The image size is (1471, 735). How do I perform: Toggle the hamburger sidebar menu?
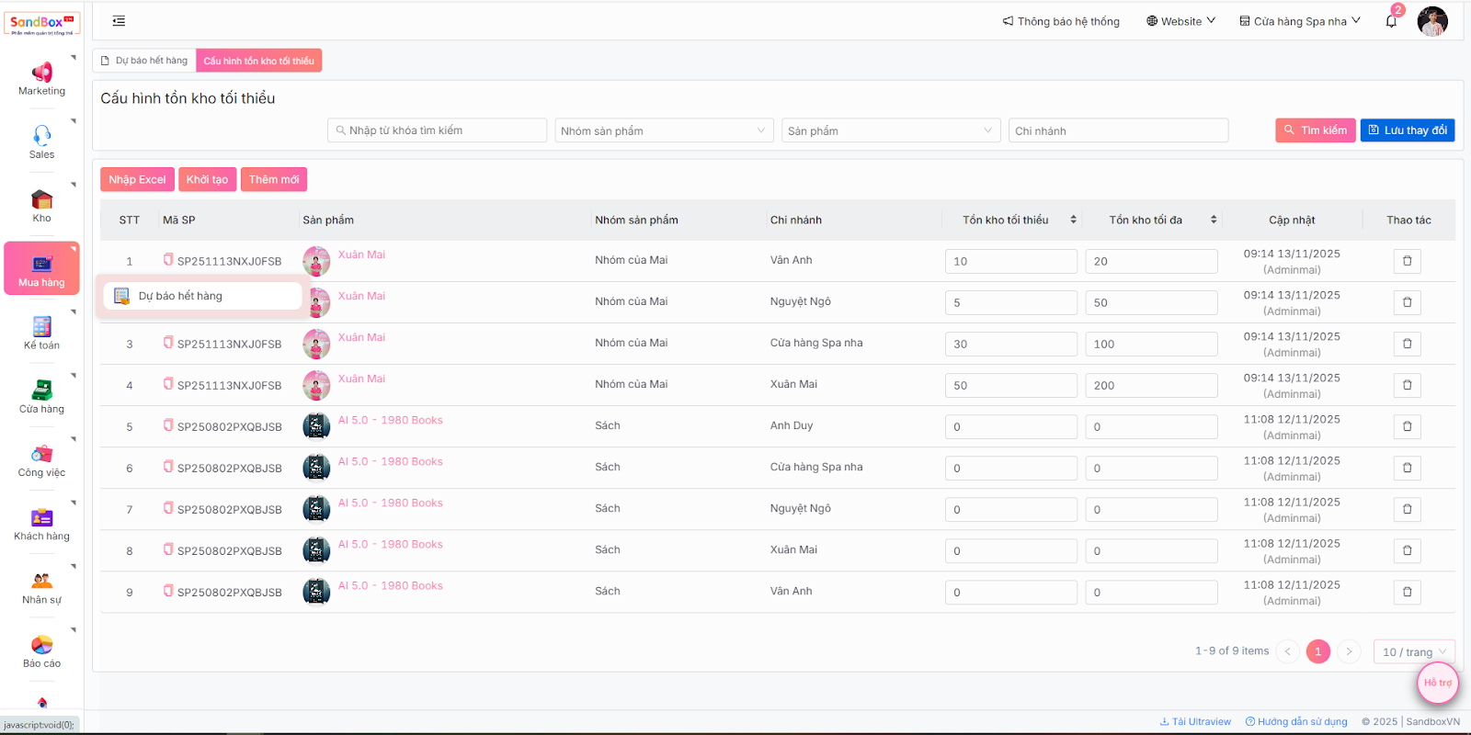pos(119,21)
